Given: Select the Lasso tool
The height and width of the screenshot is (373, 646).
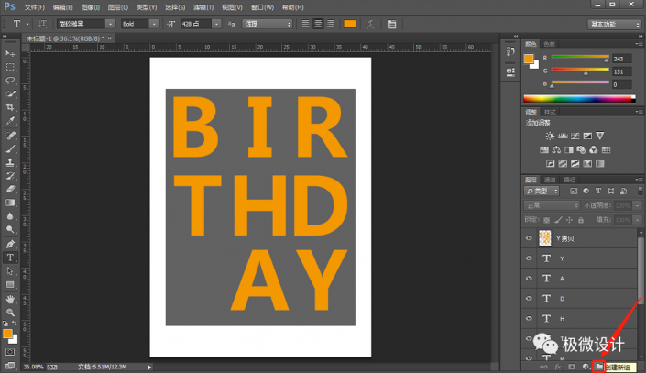Looking at the screenshot, I should tap(10, 80).
